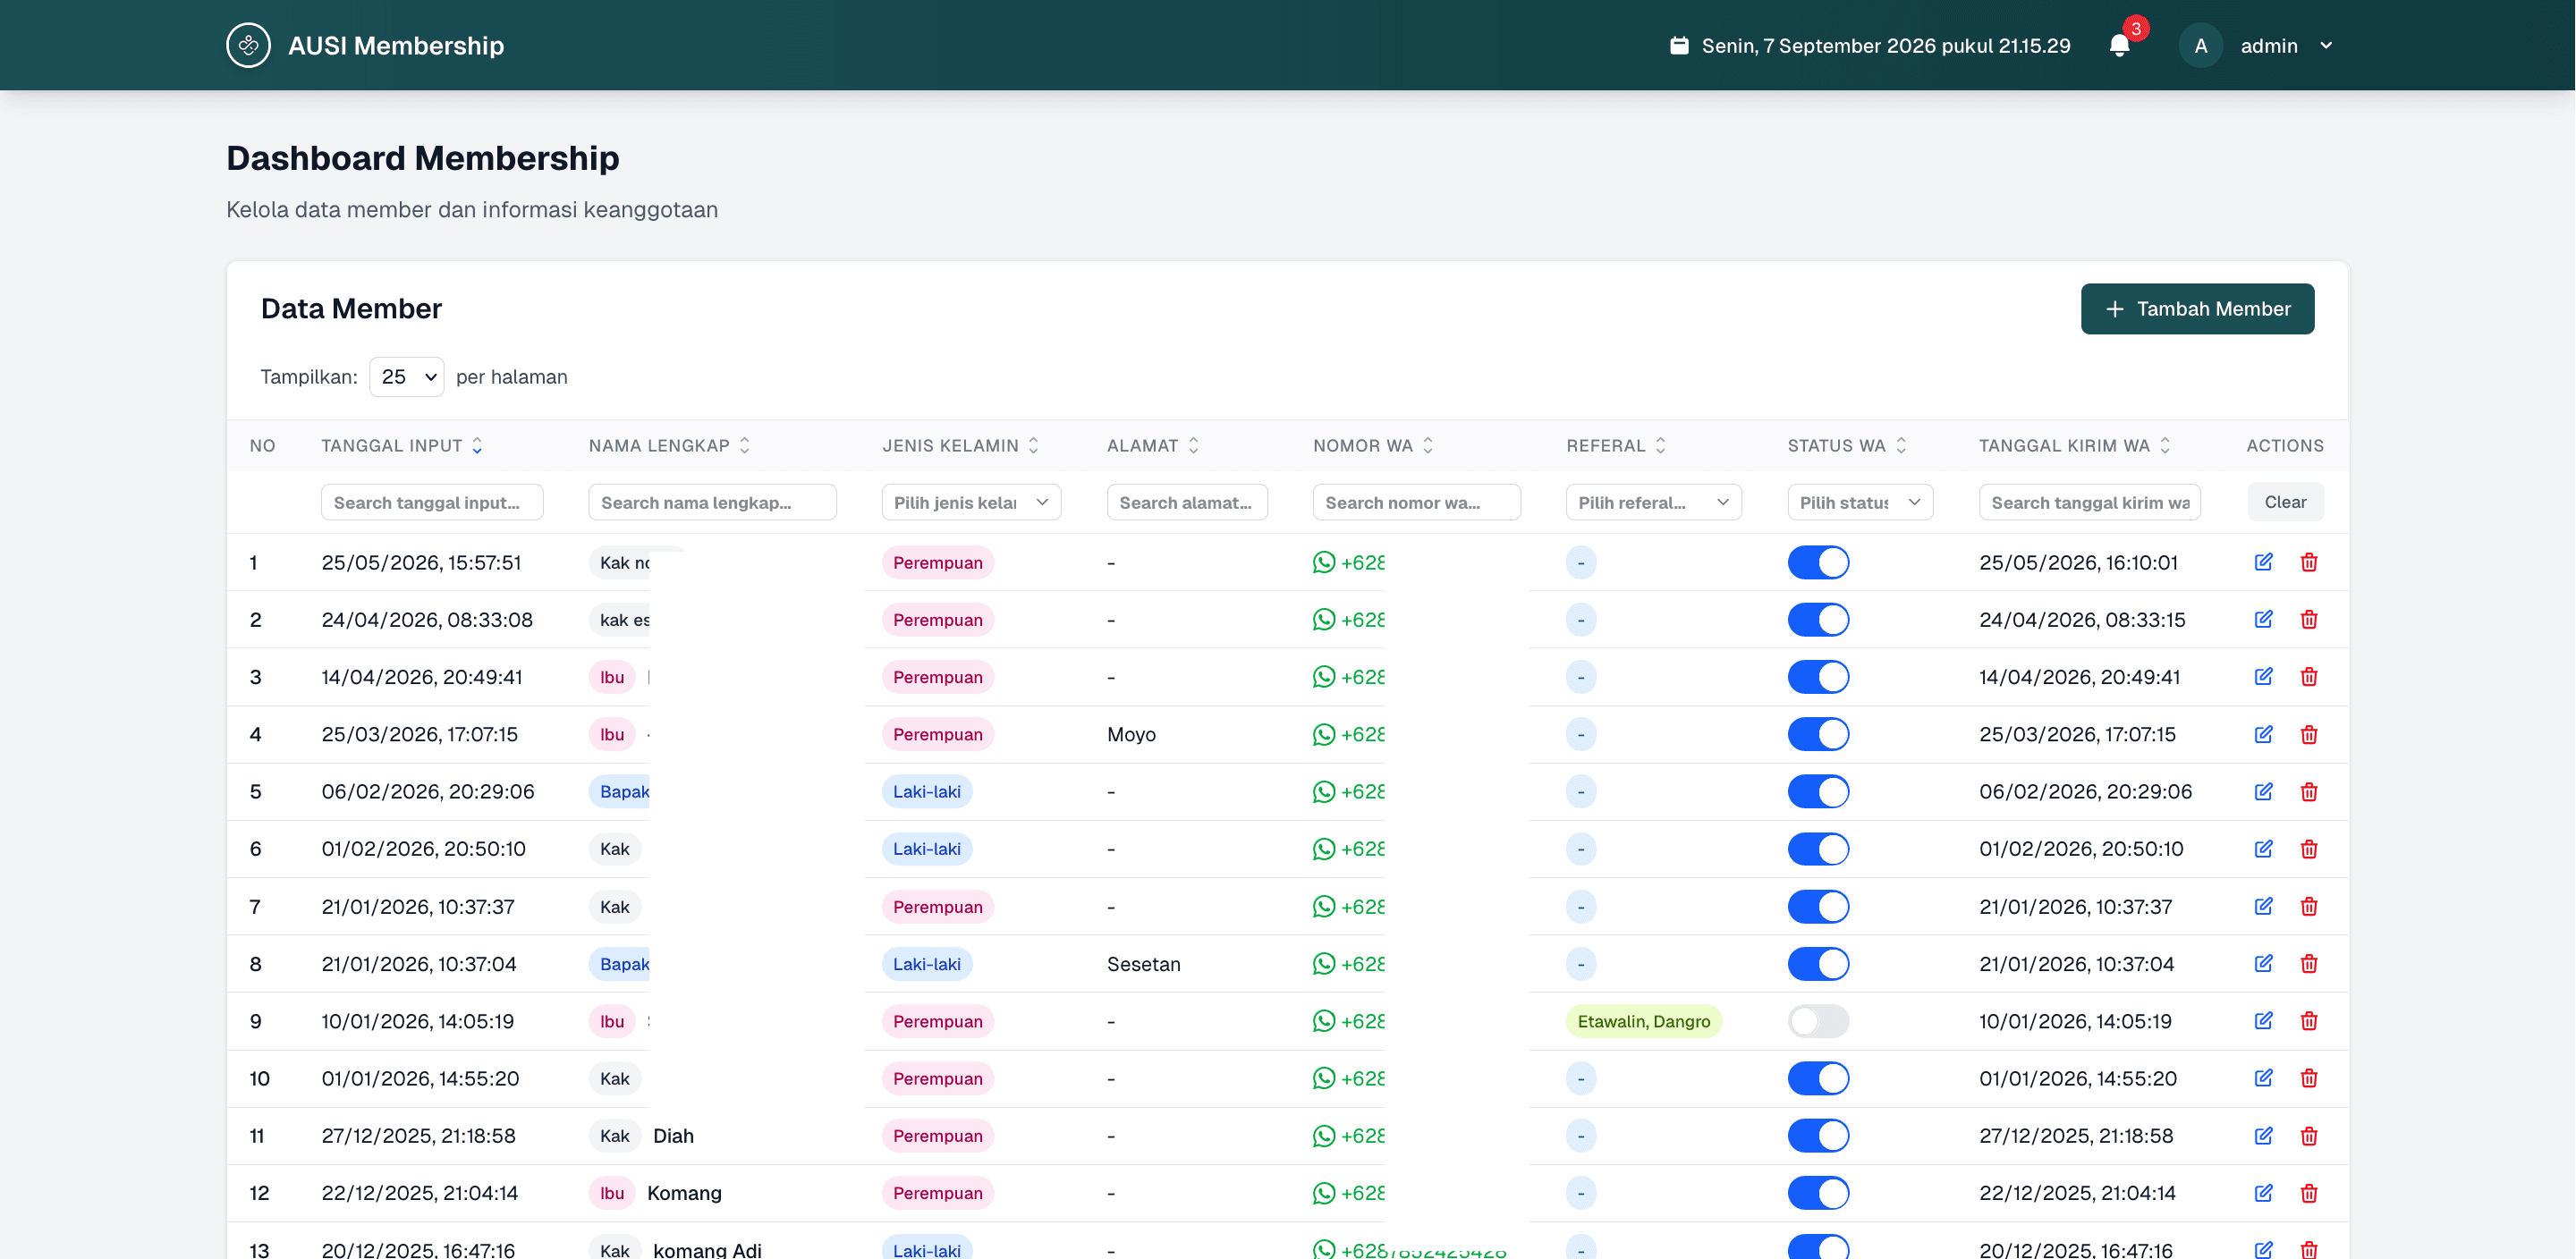Edit the Kak Diah row
This screenshot has height=1259, width=2576.
click(x=2263, y=1135)
